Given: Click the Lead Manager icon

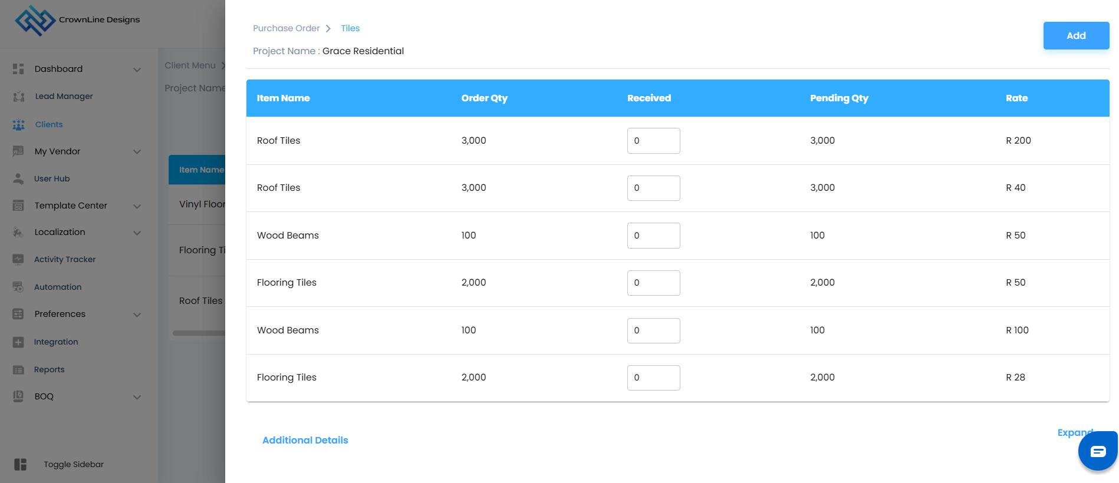Looking at the screenshot, I should click(x=18, y=97).
